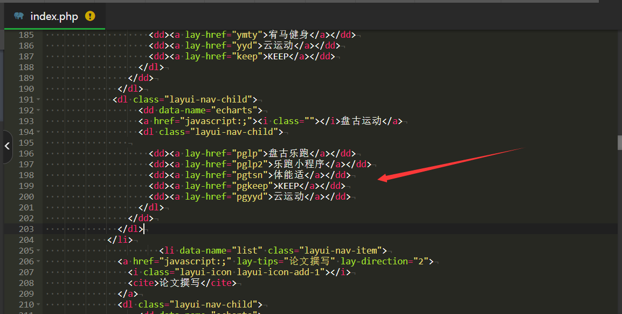Viewport: 622px width, 314px height.
Task: Fold the code block at line 191
Action: pos(38,99)
